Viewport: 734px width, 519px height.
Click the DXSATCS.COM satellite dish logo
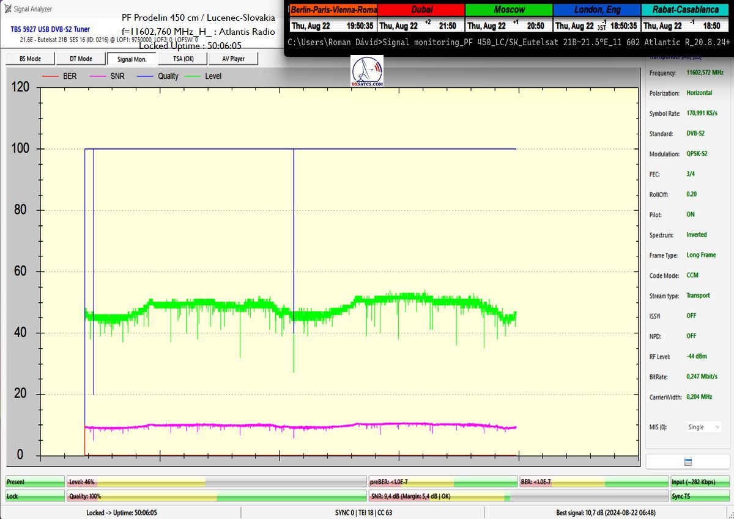(x=368, y=71)
